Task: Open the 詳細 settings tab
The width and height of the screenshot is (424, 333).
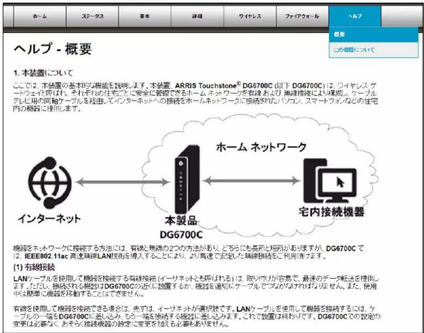Action: (197, 17)
